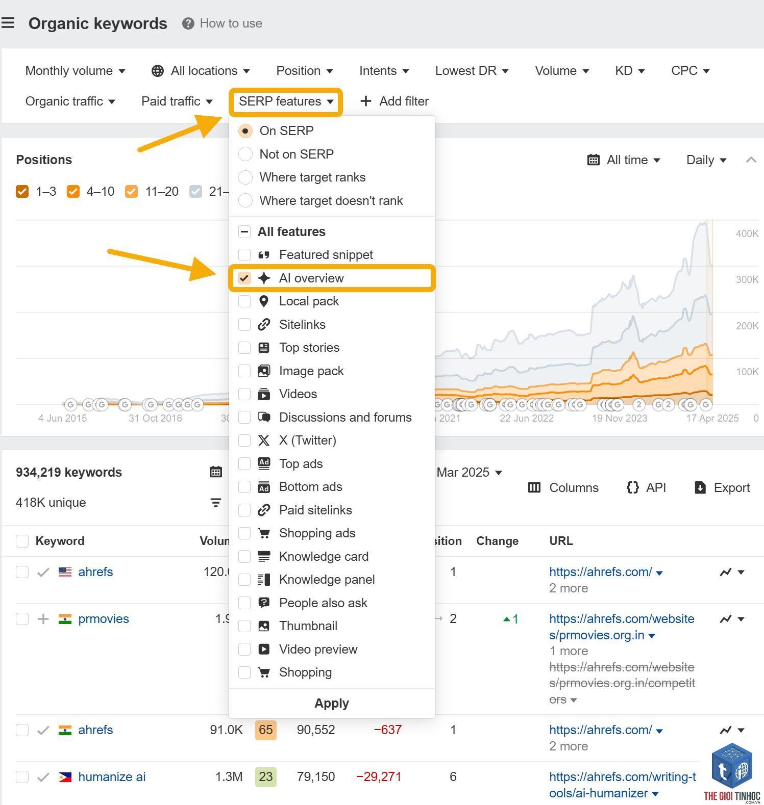Check the Sitelinks checkbox

click(244, 325)
